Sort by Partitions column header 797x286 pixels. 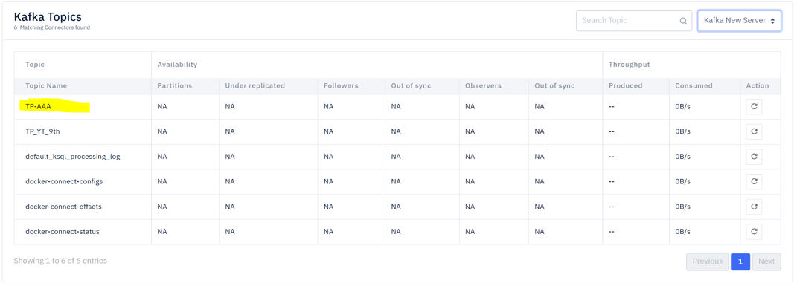[175, 85]
